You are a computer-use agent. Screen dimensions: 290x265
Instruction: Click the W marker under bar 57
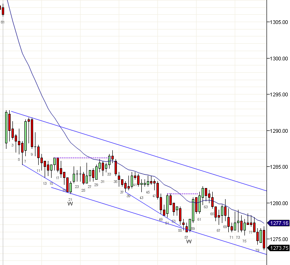click(x=189, y=241)
